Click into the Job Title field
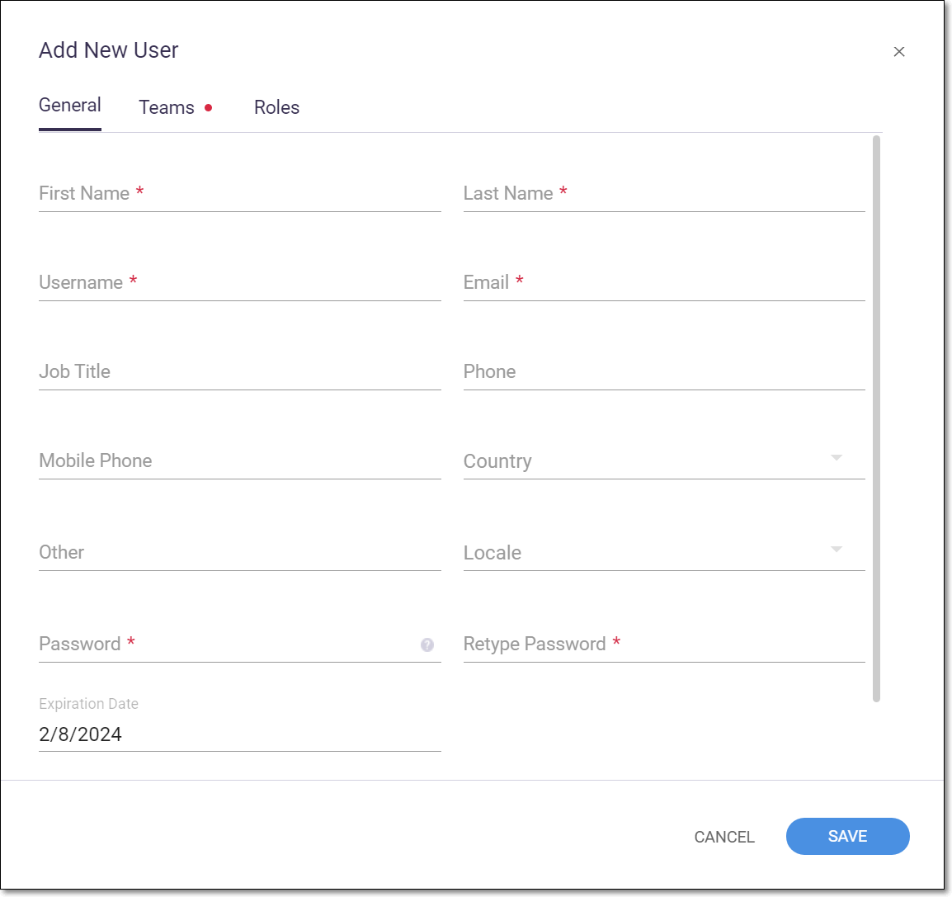 tap(240, 372)
